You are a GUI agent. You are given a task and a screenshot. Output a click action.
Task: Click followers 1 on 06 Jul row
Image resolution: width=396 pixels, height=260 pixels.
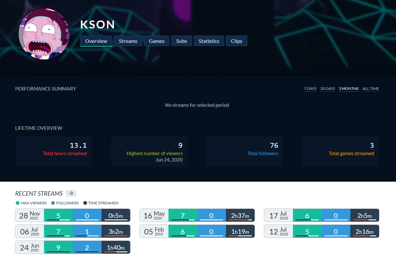click(87, 231)
